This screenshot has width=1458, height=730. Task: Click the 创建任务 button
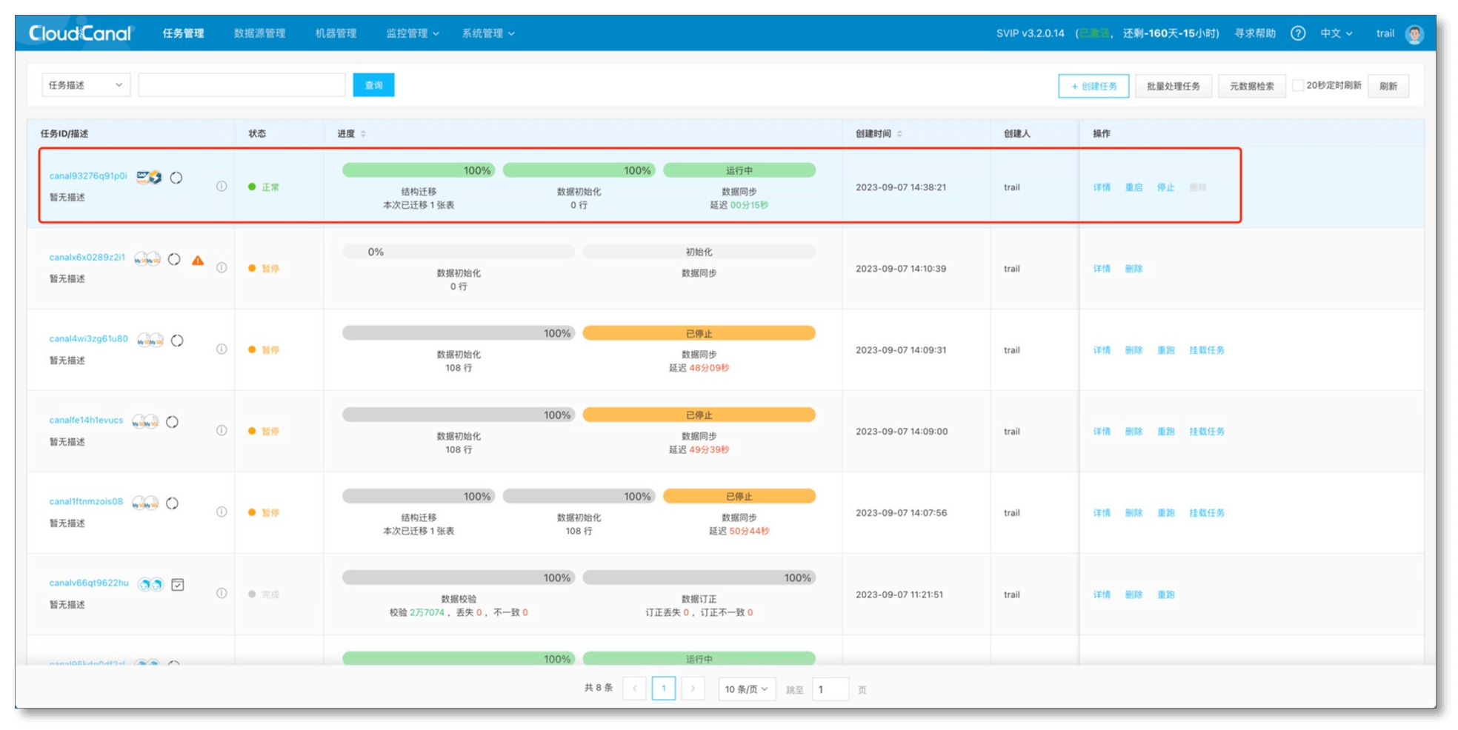pos(1093,86)
